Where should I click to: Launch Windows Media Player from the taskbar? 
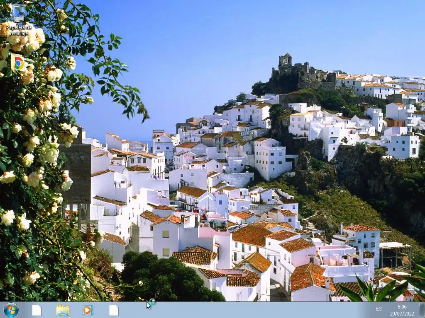[x=88, y=310]
